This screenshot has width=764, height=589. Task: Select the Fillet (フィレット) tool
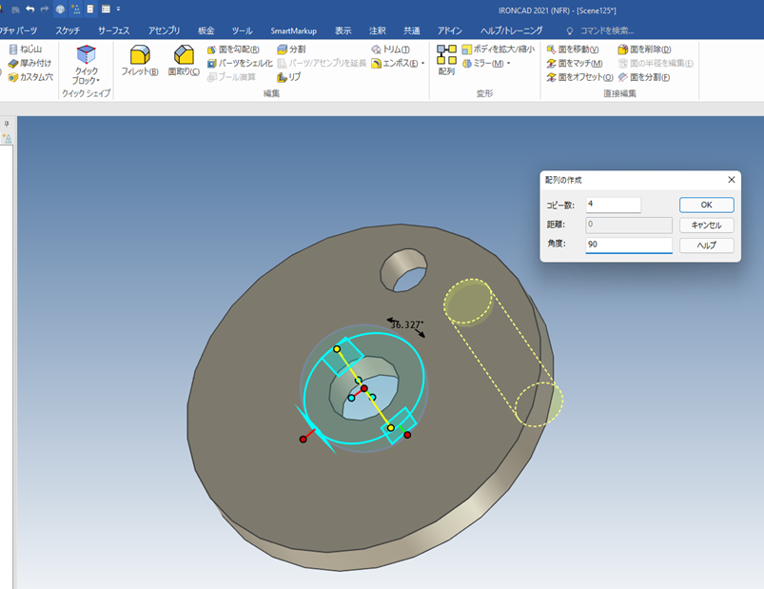point(139,60)
